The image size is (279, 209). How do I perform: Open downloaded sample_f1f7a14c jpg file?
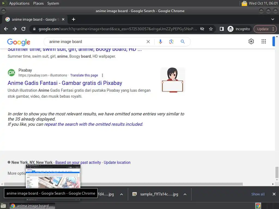156,194
